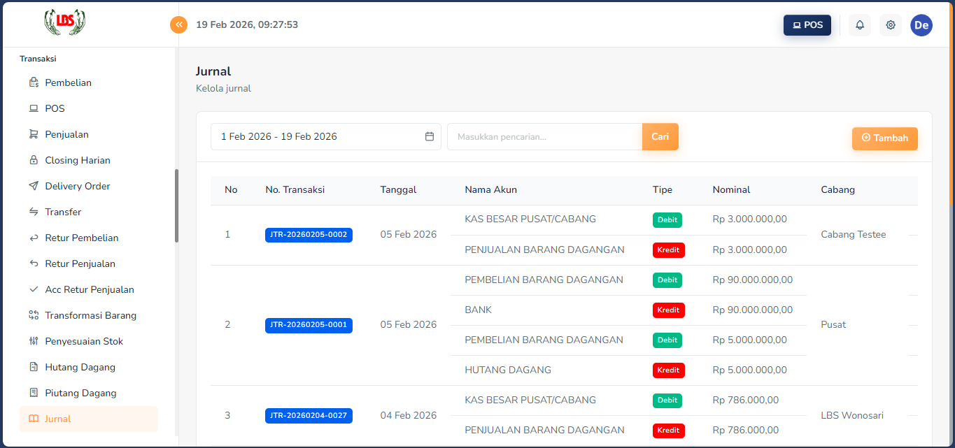The image size is (955, 448).
Task: Click the Rp 90.000.000,00 Kredit amount
Action: [753, 310]
